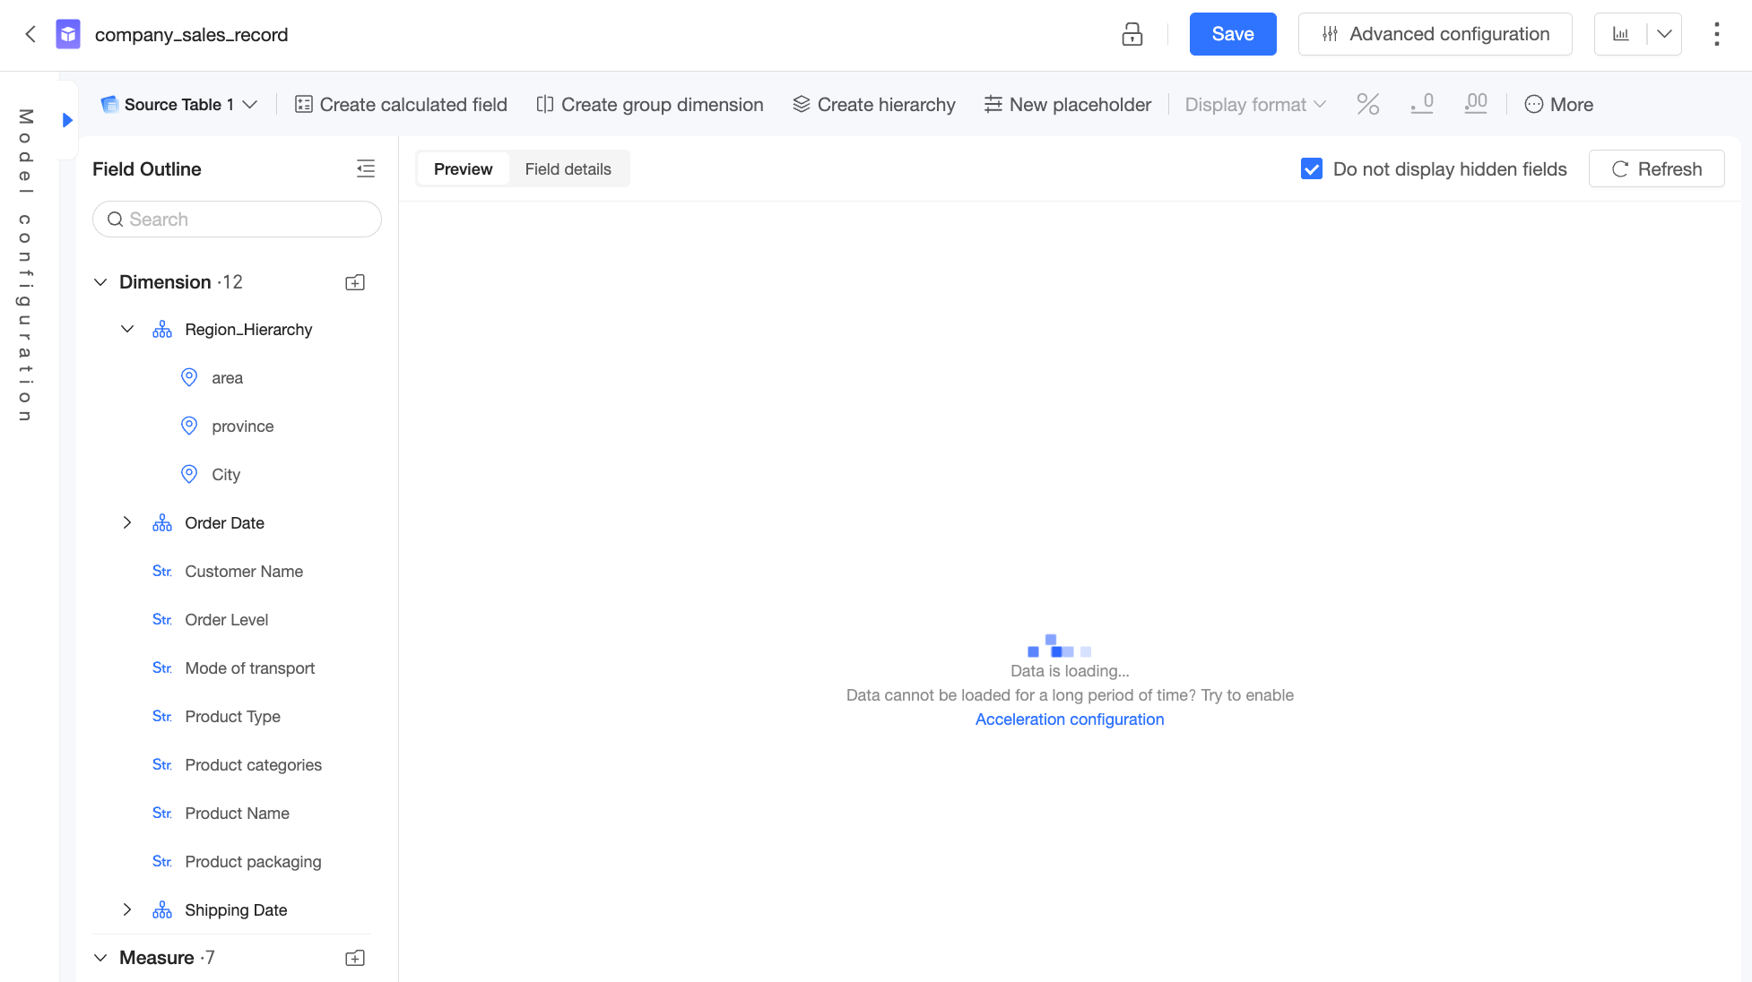Click location icon beside area
This screenshot has width=1752, height=982.
[189, 378]
